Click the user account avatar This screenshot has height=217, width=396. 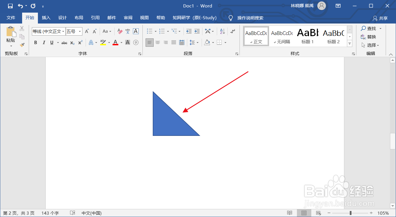[x=322, y=6]
